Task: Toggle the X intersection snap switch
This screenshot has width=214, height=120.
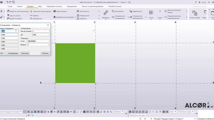Action: click(x=143, y=112)
